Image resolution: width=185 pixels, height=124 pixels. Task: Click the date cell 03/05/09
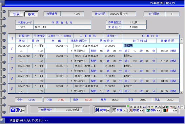click(24, 46)
